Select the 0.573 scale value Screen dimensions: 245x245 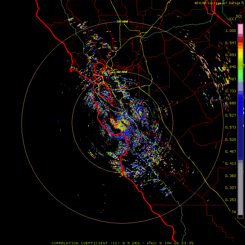tap(231, 127)
